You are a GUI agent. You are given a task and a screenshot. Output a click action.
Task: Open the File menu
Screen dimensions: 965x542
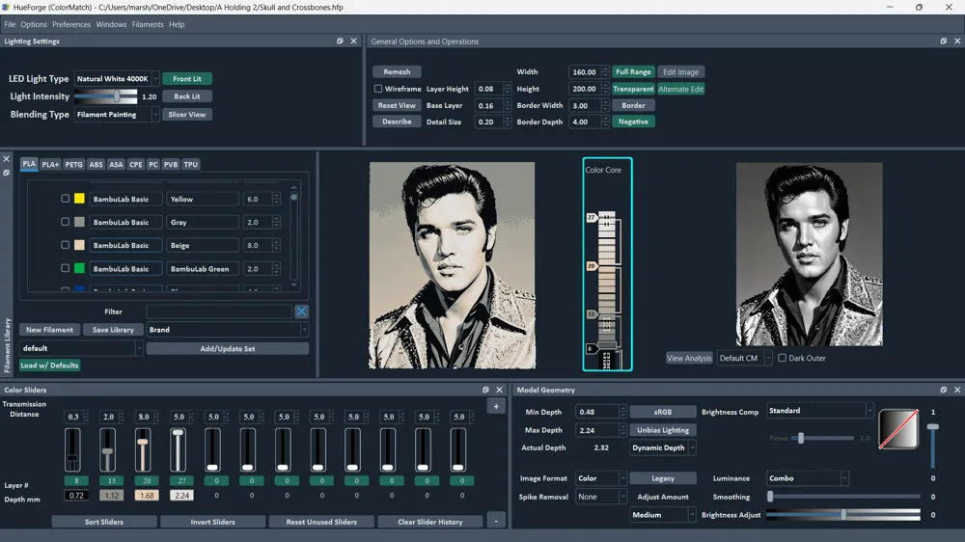[10, 25]
